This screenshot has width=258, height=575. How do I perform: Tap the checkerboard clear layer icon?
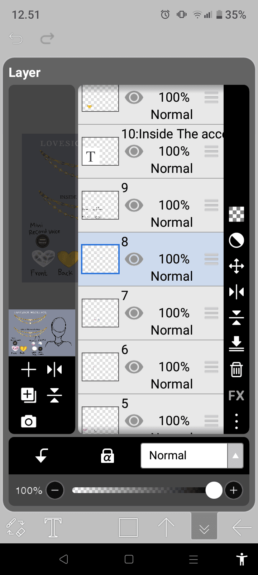(x=236, y=214)
